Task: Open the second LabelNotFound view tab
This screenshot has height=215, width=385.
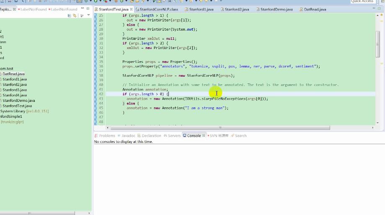Action: (x=63, y=9)
